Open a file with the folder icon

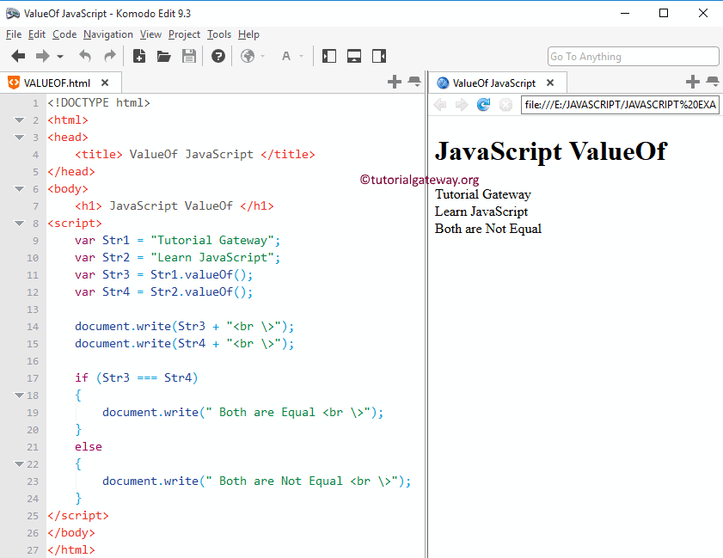point(163,57)
